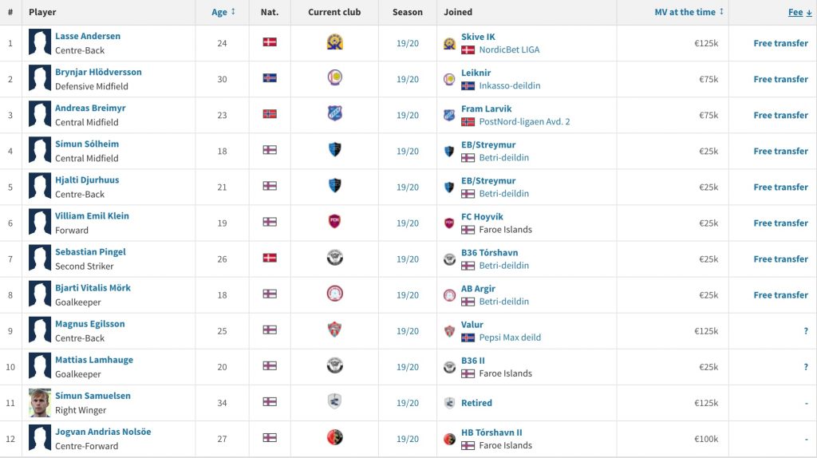817x458 pixels.
Task: Click HB Tórshavn current club crest
Action: point(334,438)
